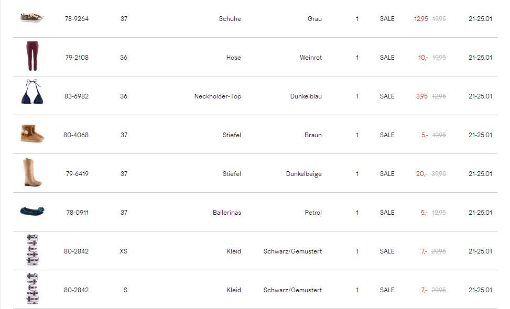
Task: Click the red 12,95 sale price
Action: pos(421,19)
